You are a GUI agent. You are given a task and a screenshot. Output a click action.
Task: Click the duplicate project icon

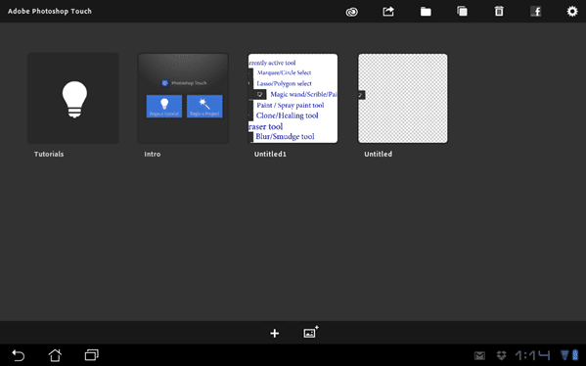pyautogui.click(x=463, y=11)
